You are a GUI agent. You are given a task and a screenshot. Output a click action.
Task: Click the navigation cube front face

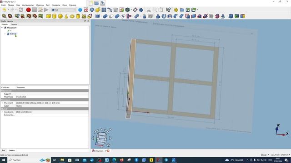click(x=102, y=136)
